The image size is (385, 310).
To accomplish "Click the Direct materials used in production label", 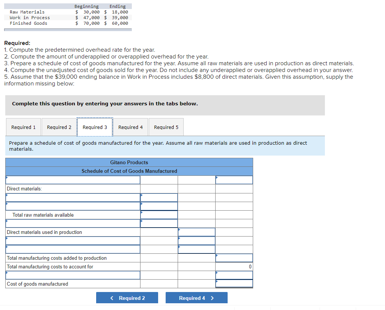I will (x=44, y=232).
